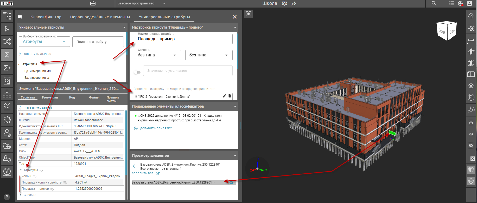Image resolution: width=477 pixels, height=203 pixels.
Task: Click the fit-to-view icon in the 3D viewport
Action: (x=249, y=14)
